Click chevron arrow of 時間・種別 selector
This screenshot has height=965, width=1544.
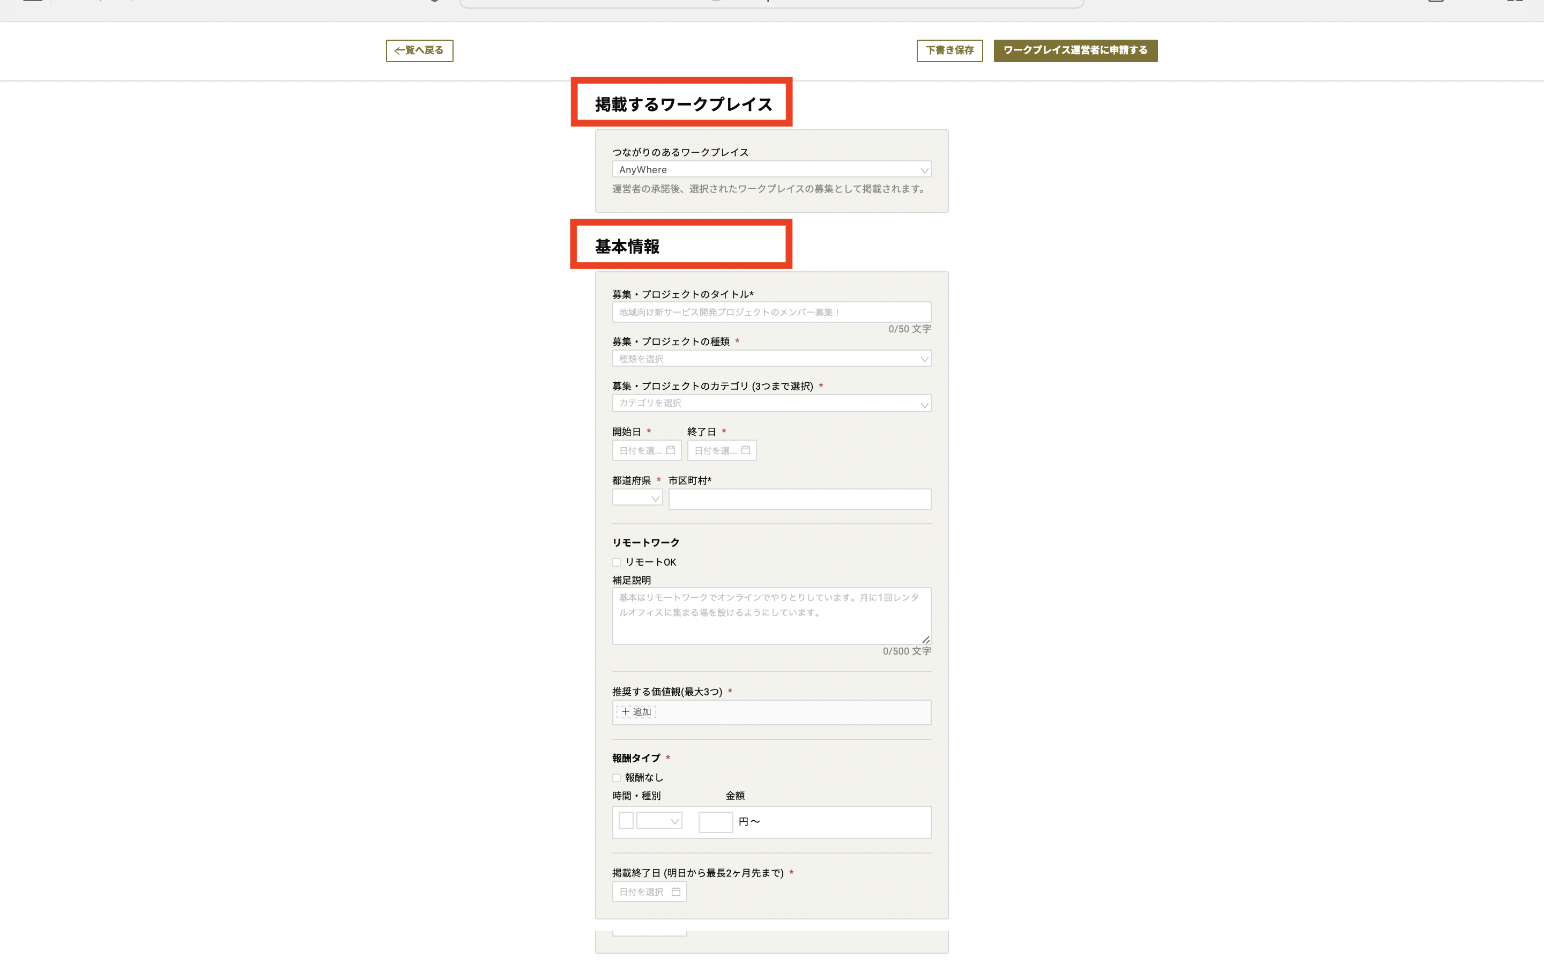pos(674,821)
